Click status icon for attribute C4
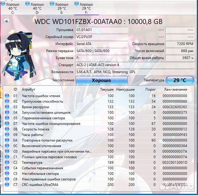The width and height of the screenshot is (198, 195). [x=7, y=168]
